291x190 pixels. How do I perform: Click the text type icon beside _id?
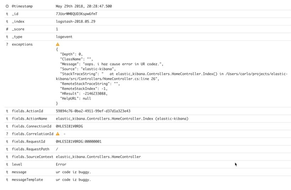tap(7, 14)
